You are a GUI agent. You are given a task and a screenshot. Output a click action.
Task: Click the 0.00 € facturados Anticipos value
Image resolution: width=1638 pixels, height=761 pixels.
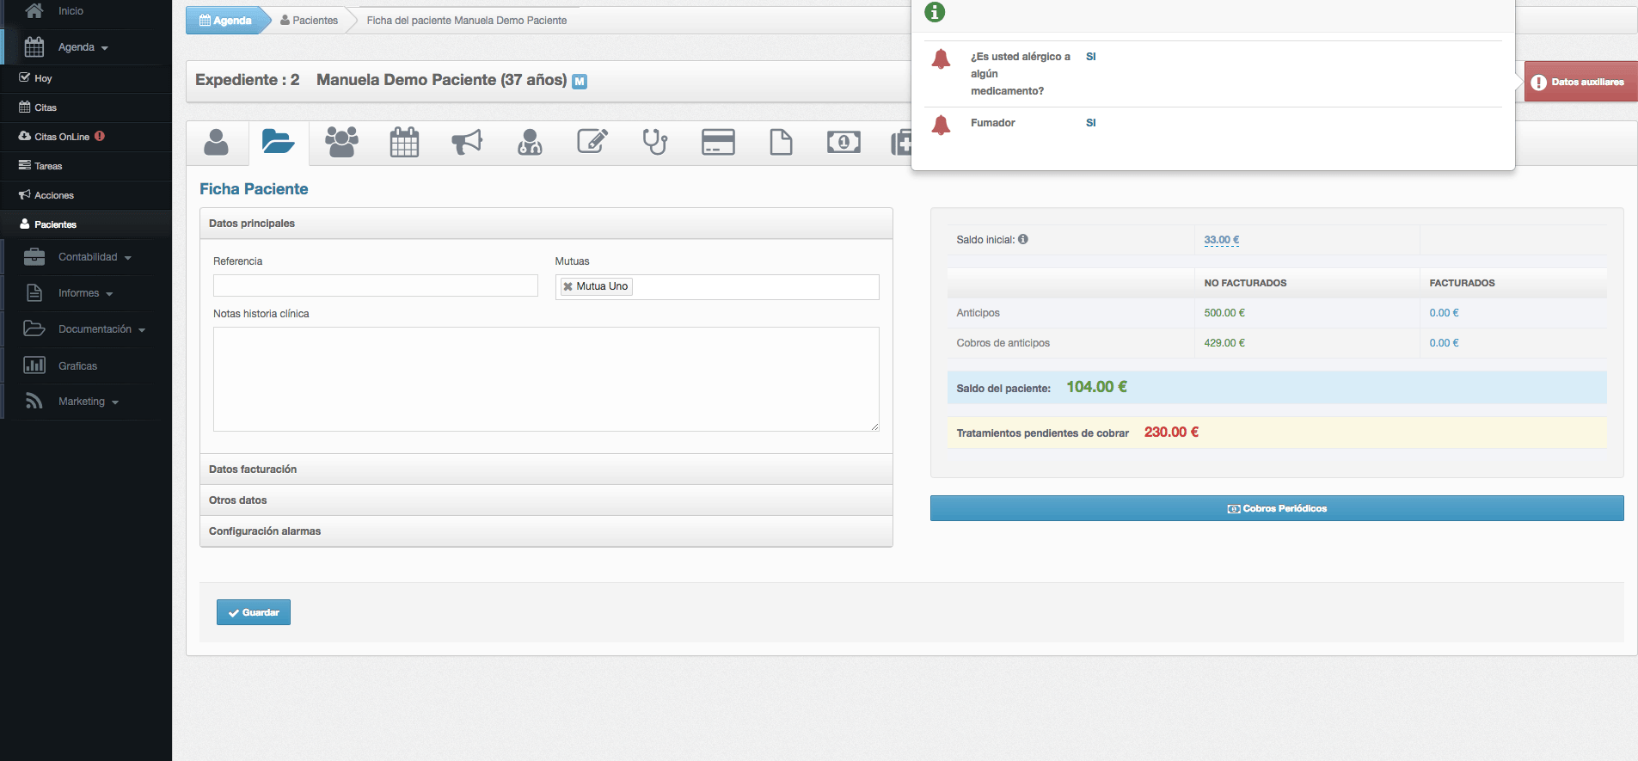coord(1444,313)
